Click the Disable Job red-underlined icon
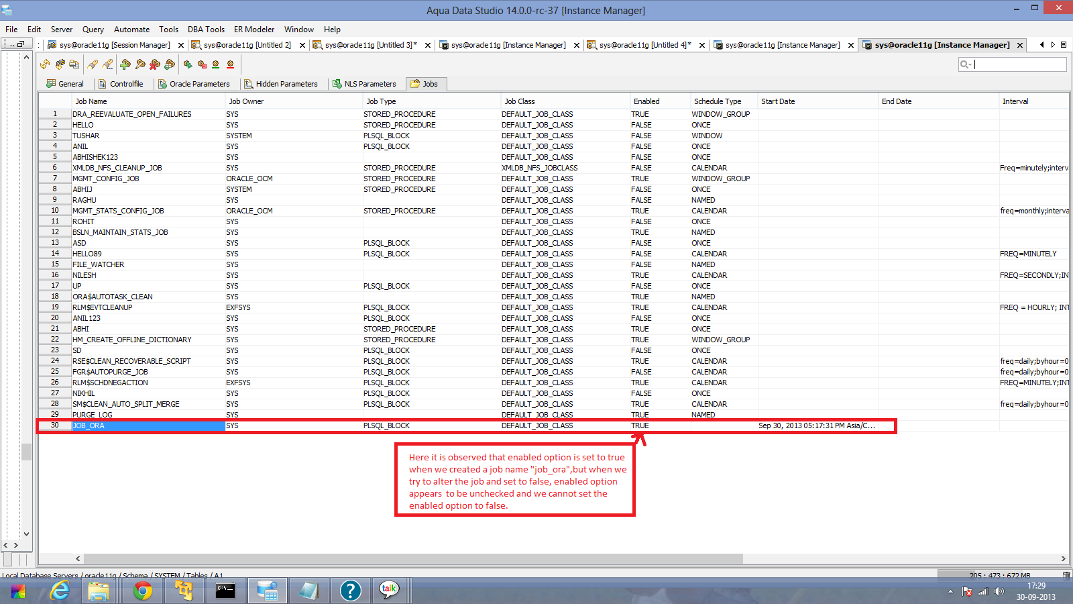This screenshot has height=604, width=1073. [231, 64]
